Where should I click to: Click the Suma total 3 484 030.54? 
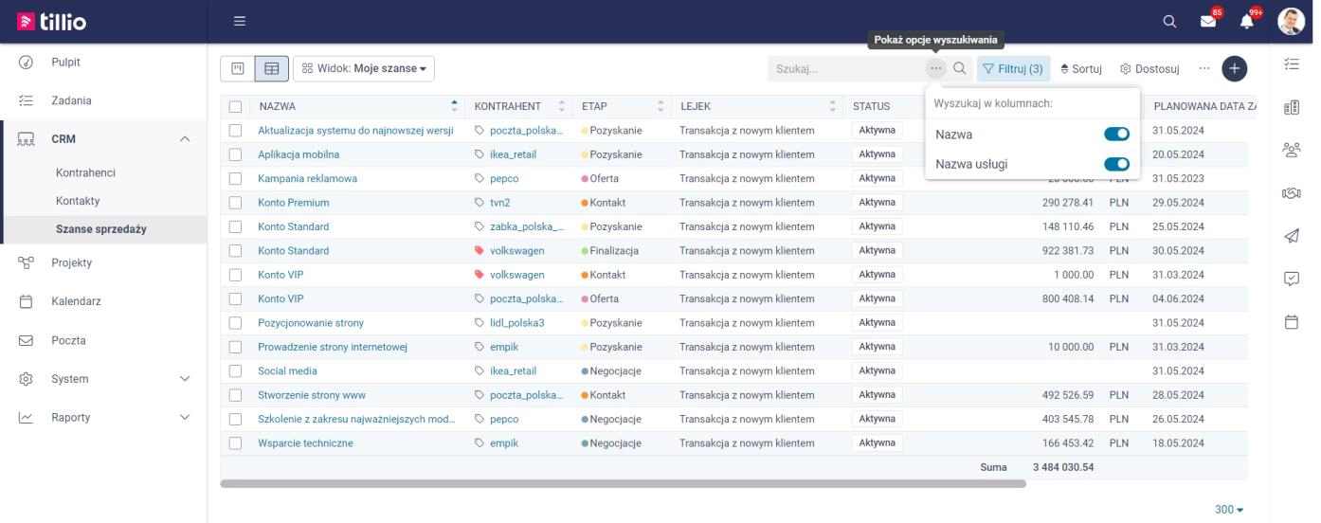click(x=1063, y=467)
